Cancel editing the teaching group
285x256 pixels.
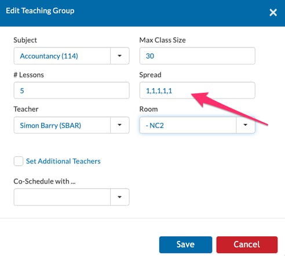(247, 244)
